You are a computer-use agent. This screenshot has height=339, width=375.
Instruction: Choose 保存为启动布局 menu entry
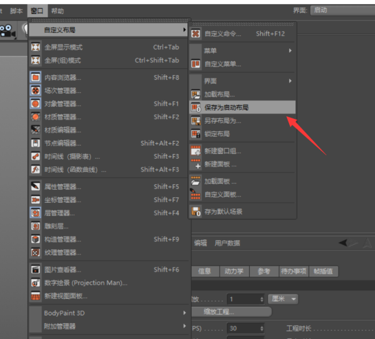242,107
